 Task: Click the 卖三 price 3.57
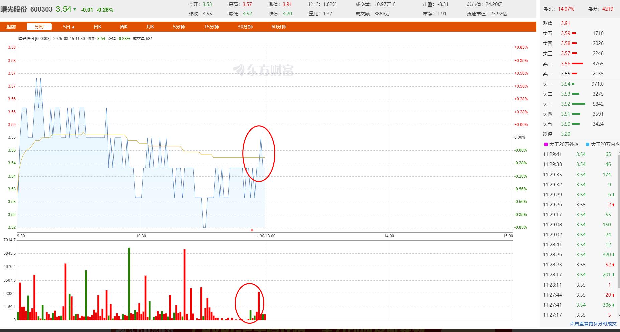(566, 53)
